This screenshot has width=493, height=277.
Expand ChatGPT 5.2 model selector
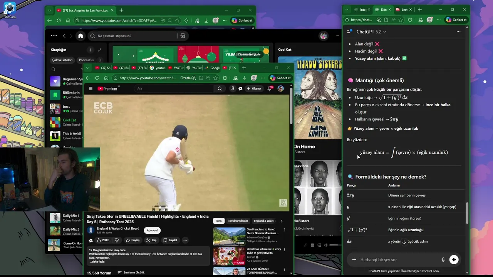371,32
